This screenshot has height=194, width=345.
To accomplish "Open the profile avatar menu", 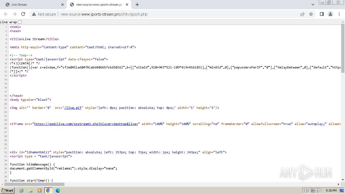I will [330, 14].
